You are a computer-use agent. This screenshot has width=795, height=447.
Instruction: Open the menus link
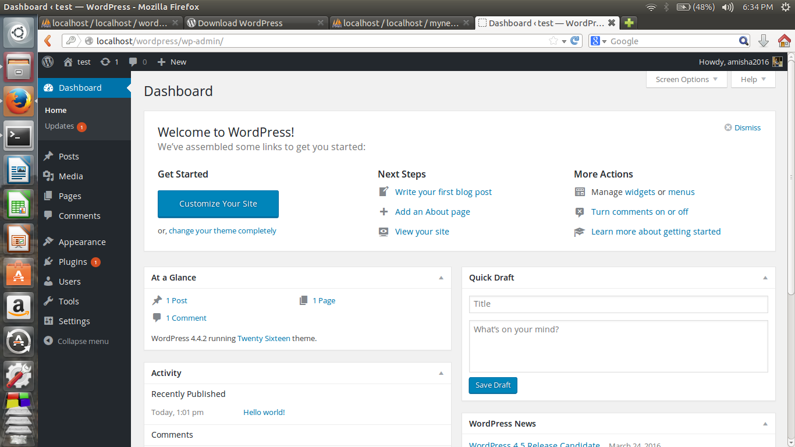[682, 192]
